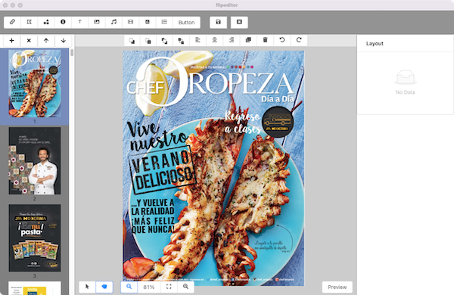The image size is (454, 295).
Task: Select the photo frame tool
Action: click(x=148, y=22)
